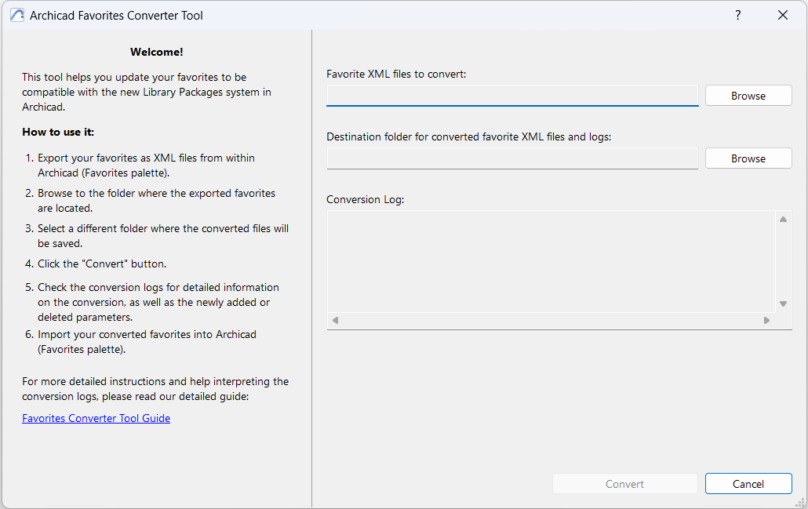808x509 pixels.
Task: Browse for favorite XML files to convert
Action: (x=748, y=96)
